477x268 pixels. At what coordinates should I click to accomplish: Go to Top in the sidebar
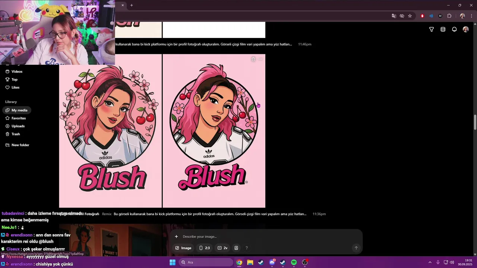(x=11, y=79)
